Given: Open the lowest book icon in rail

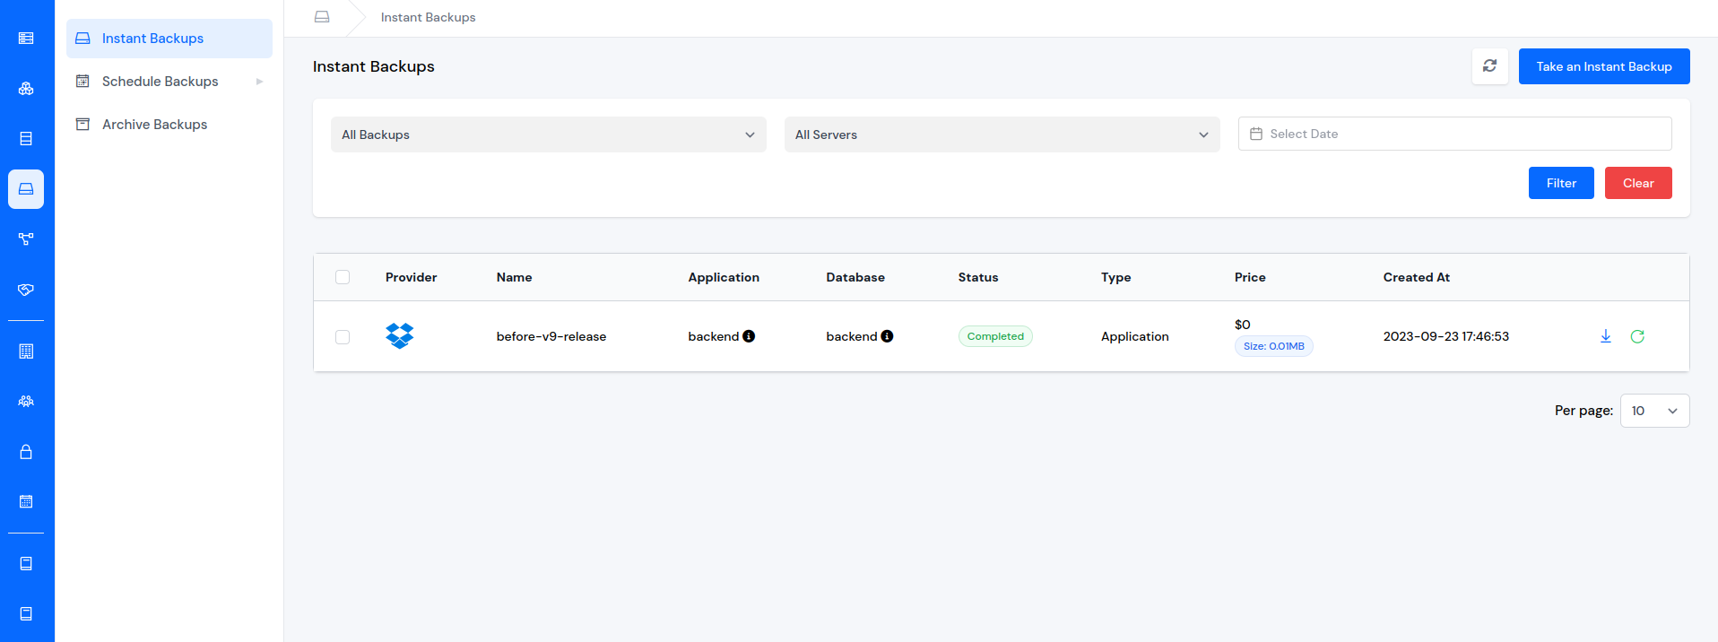Looking at the screenshot, I should click(26, 614).
